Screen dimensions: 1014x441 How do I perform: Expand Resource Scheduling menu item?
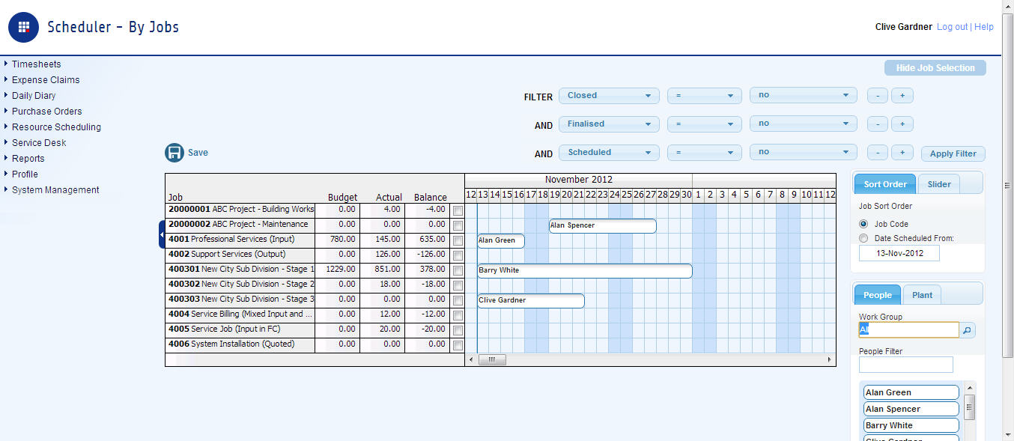point(56,127)
